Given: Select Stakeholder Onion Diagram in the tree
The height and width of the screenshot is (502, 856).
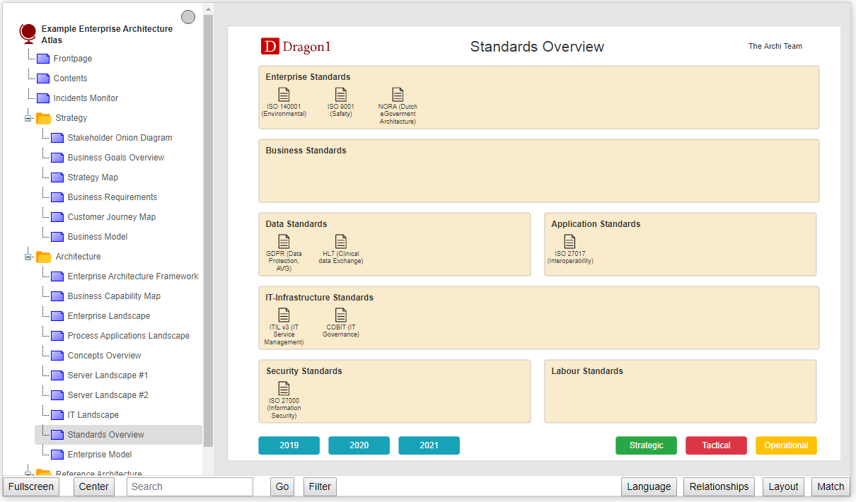Looking at the screenshot, I should [x=120, y=138].
